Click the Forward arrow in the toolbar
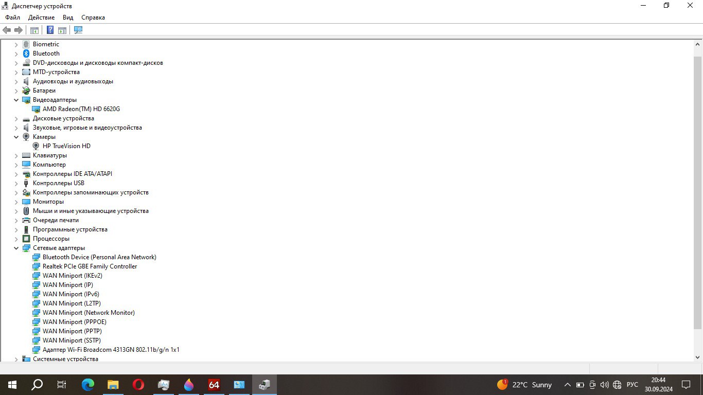The image size is (703, 395). coord(18,30)
